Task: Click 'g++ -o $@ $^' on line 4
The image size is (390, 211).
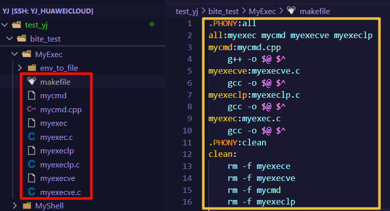Action: pyautogui.click(x=256, y=59)
